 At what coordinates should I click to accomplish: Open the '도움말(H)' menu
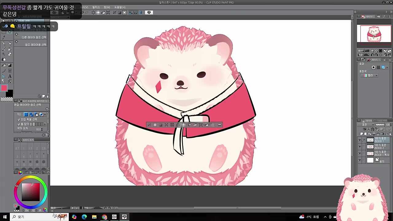click(120, 7)
